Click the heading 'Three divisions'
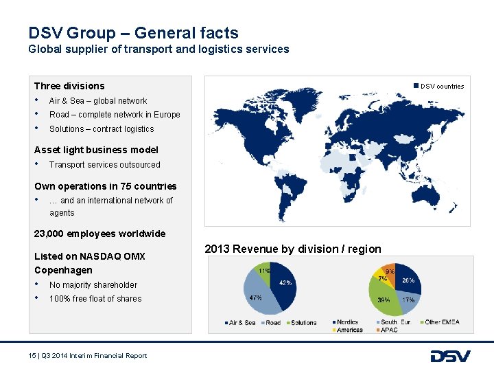The height and width of the screenshot is (371, 494). [69, 86]
